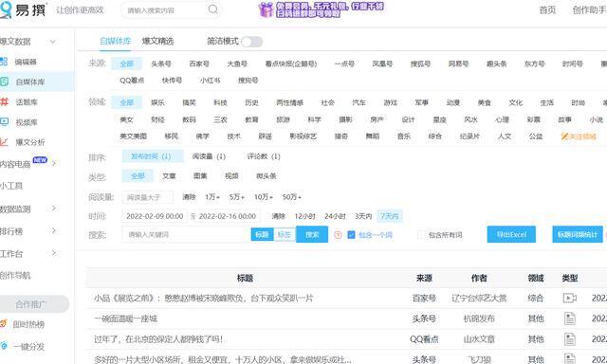Screen dimensions: 607x364
Task: Click the help question mark beside 搜索
Action: 338,235
